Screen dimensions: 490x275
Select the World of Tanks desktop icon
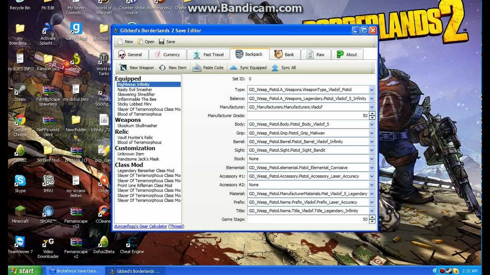[x=104, y=64]
